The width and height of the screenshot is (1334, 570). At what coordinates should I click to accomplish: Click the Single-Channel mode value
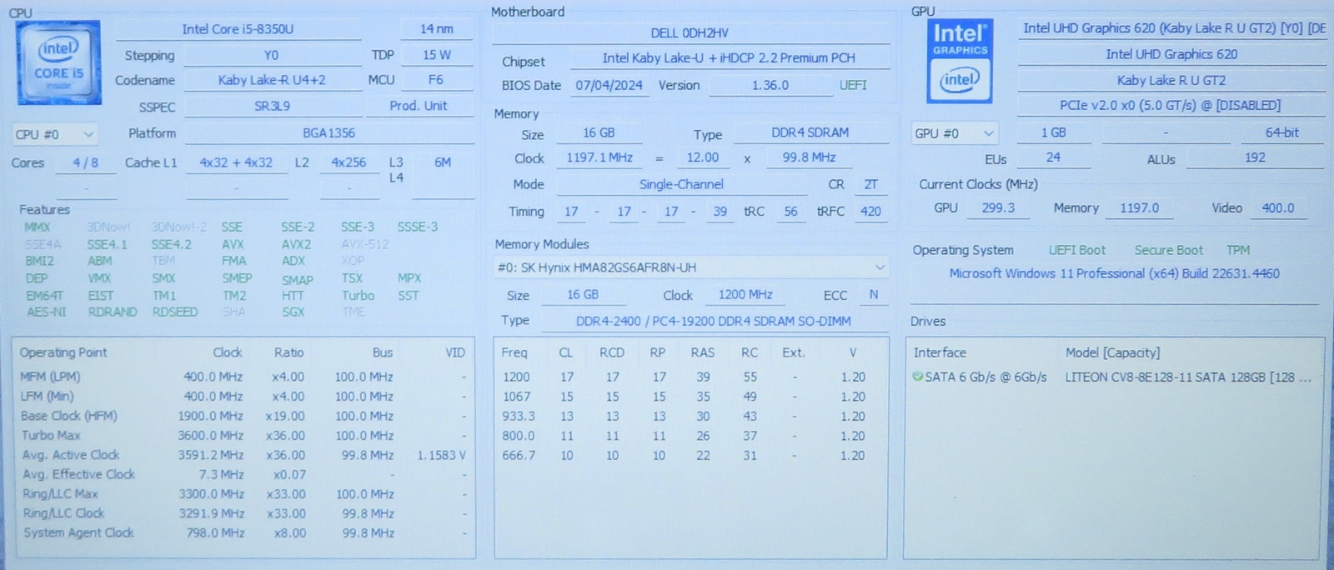click(x=681, y=184)
